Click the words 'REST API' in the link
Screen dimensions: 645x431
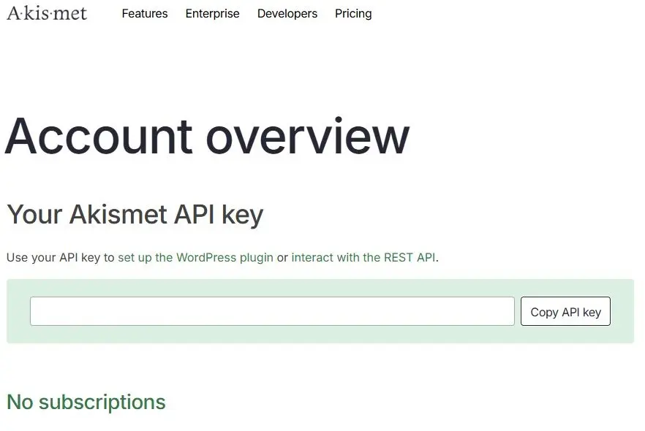click(x=410, y=257)
